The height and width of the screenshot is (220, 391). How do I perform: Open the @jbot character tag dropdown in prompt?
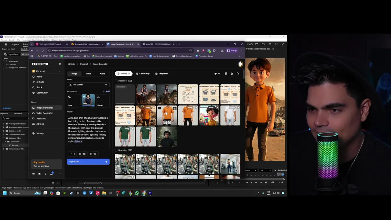coord(78,141)
